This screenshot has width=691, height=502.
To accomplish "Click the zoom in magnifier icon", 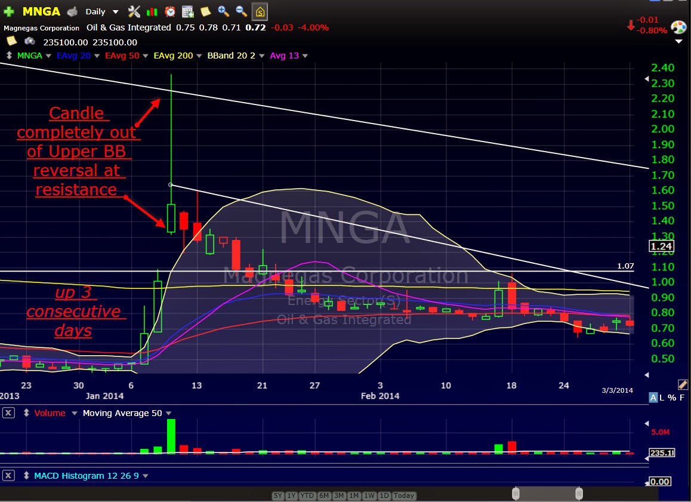I will coord(223,11).
